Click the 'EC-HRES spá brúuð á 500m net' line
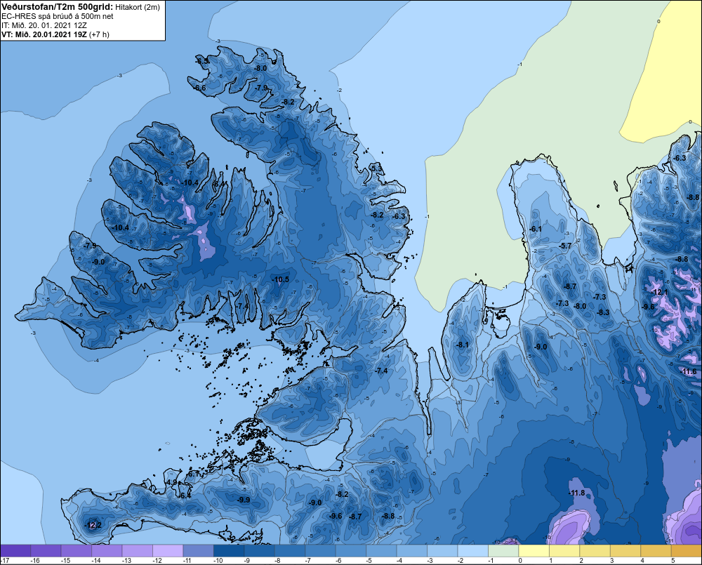Screen dimensions: 702x565 tap(58, 16)
